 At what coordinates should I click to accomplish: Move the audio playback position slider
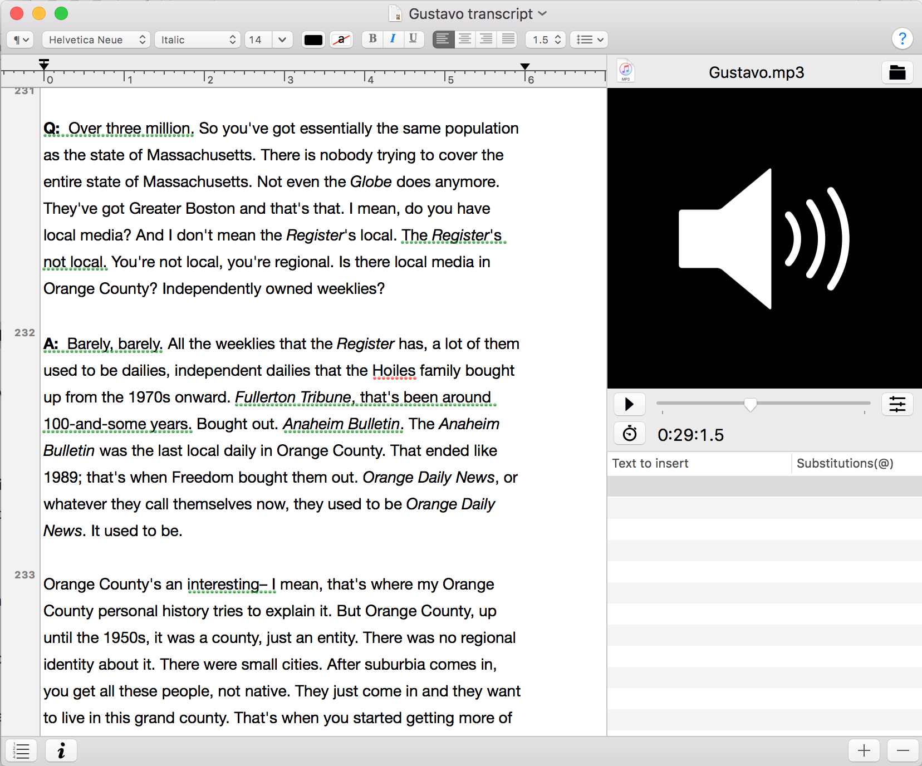(x=751, y=405)
